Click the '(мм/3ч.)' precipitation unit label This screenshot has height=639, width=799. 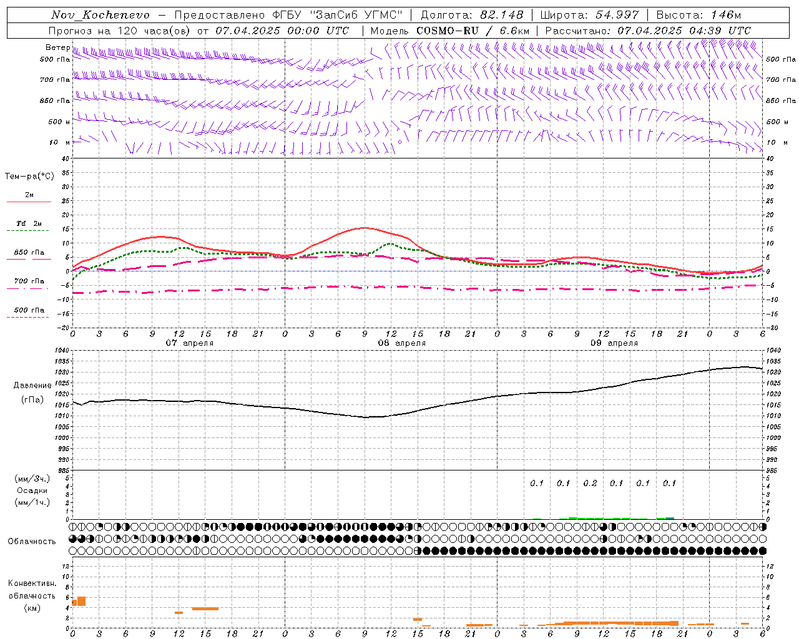pyautogui.click(x=32, y=479)
